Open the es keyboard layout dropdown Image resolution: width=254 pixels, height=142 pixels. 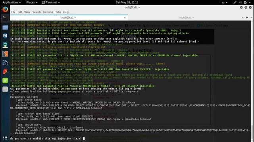tap(225, 2)
